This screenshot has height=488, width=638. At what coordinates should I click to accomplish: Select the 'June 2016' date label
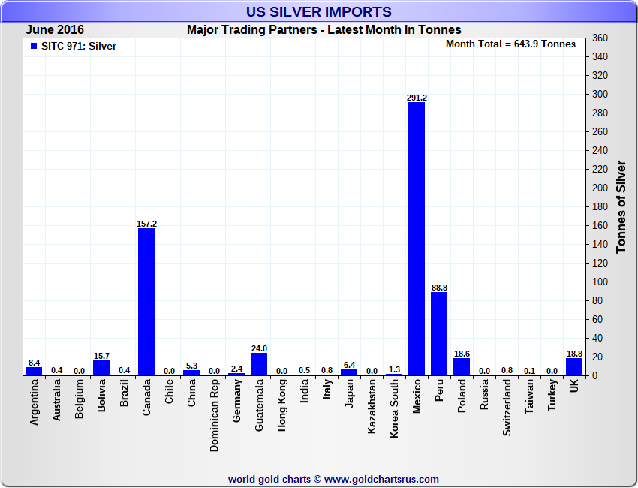point(55,30)
